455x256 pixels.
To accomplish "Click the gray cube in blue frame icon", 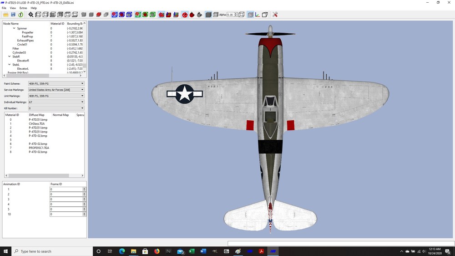I will [x=129, y=15].
